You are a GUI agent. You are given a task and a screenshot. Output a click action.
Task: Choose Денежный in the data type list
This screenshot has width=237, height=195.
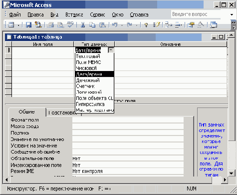(x=95, y=80)
